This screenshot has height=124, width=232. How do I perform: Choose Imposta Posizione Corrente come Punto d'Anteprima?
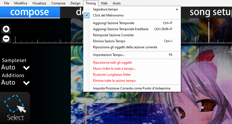(x=132, y=88)
